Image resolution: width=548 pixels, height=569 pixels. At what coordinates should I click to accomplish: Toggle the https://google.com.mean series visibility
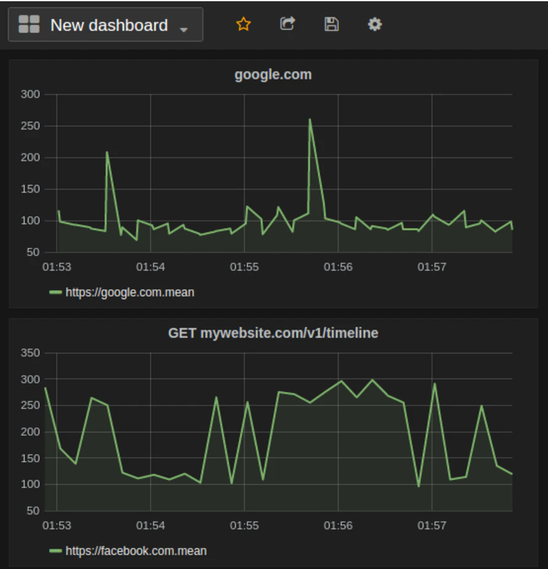pos(130,292)
